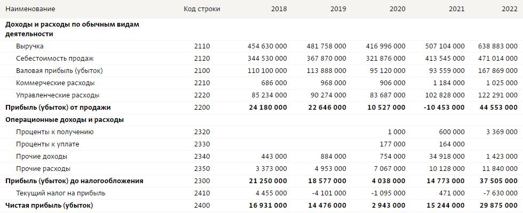This screenshot has height=213, width=523.
Task: Click the "Код строки" column header
Action: click(202, 9)
